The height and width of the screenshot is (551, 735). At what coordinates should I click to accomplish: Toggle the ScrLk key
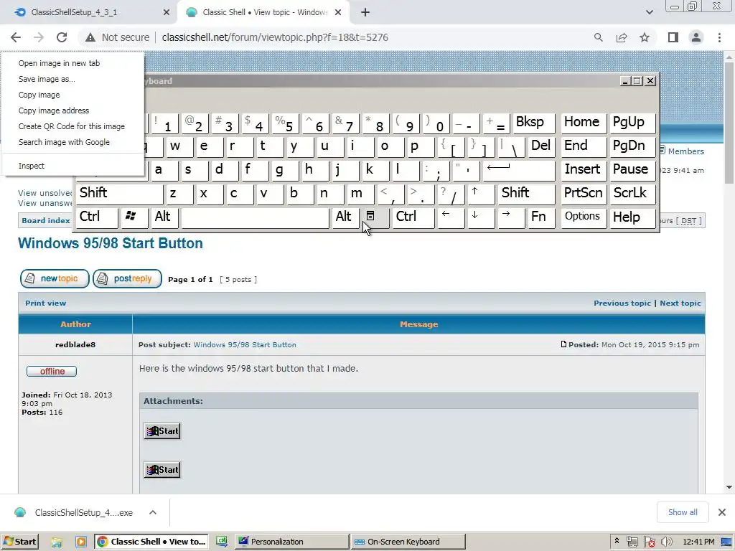[632, 194]
